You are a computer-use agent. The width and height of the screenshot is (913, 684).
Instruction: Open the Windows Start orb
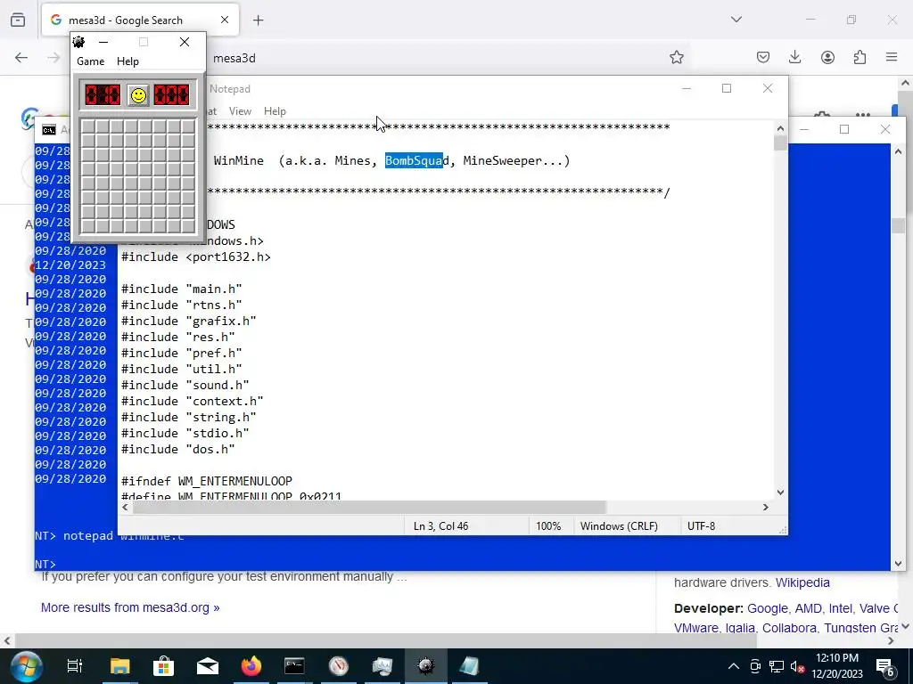[x=26, y=666]
